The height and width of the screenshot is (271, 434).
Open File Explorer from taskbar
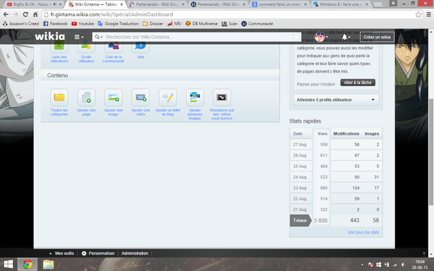pyautogui.click(x=48, y=265)
